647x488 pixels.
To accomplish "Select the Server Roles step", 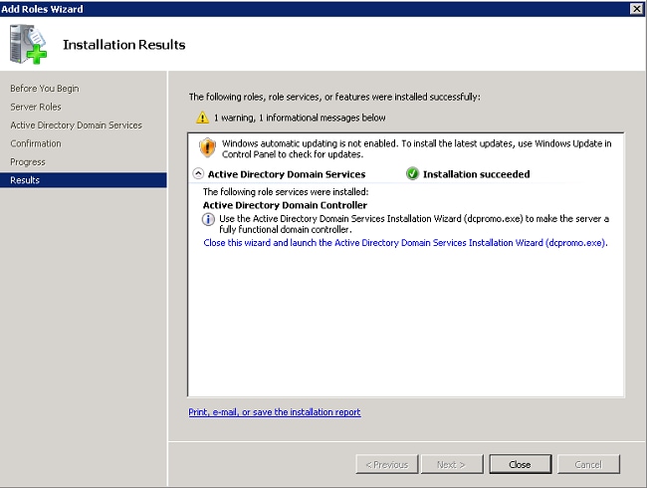I will pyautogui.click(x=36, y=107).
